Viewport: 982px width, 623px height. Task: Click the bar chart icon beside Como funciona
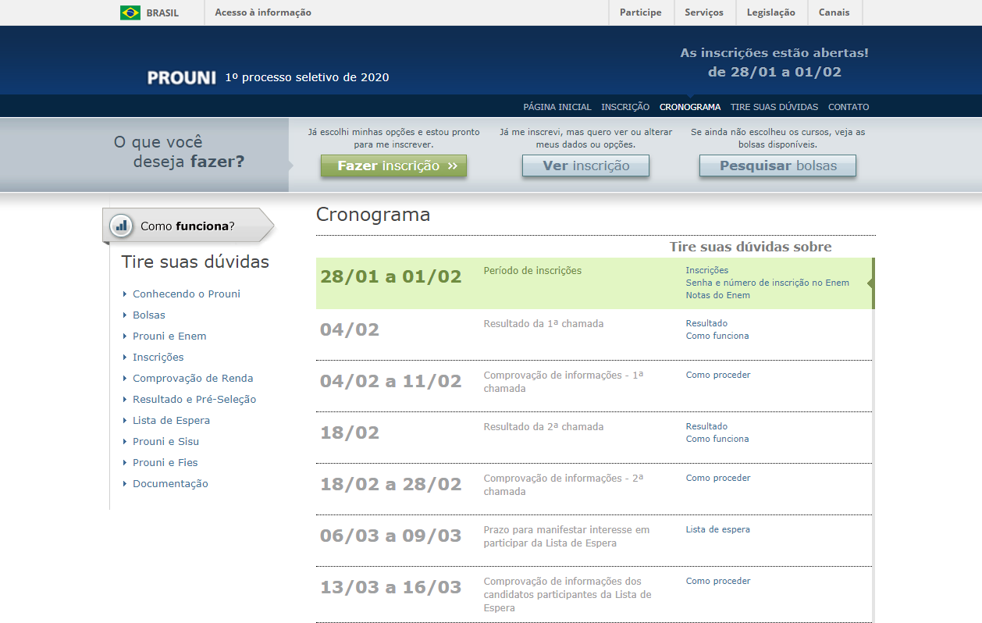[x=121, y=226]
